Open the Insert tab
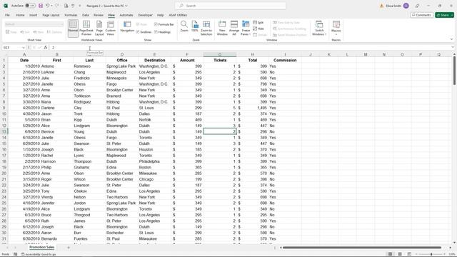This screenshot has height=257, width=457. 34,15
